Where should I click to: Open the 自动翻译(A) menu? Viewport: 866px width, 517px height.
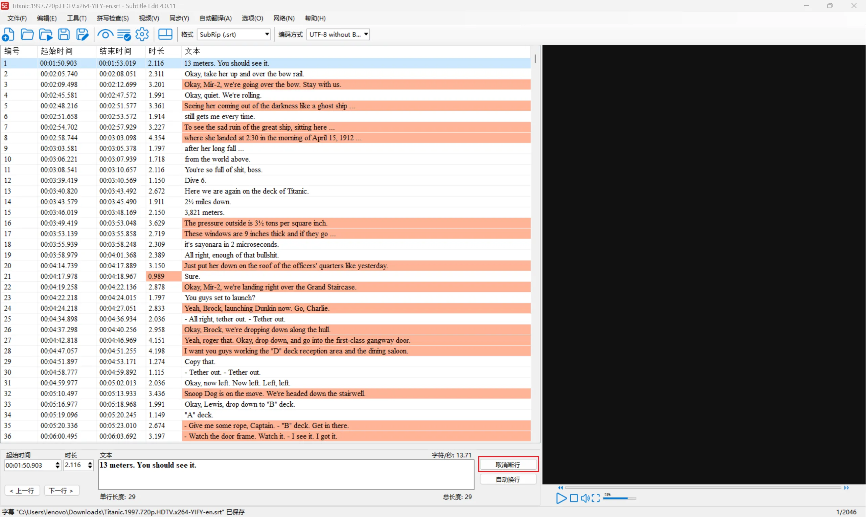pos(215,18)
